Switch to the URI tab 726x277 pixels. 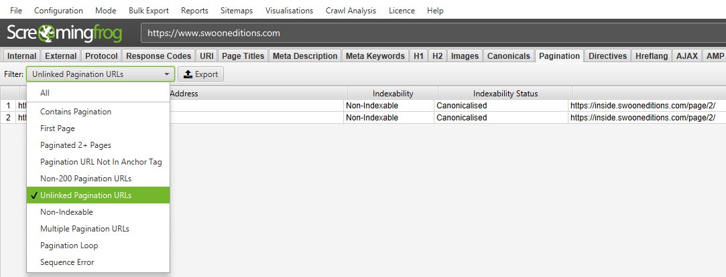pos(206,56)
